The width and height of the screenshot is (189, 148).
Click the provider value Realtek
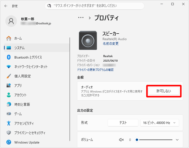point(108,56)
